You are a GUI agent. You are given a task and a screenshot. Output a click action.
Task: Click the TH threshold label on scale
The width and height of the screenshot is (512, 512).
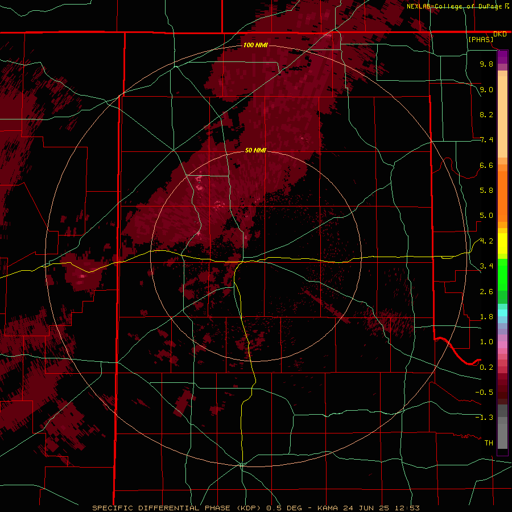coord(489,443)
